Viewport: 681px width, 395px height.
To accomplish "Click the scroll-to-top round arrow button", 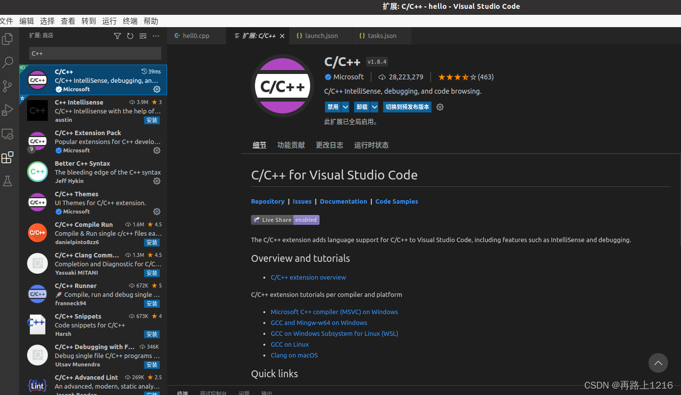I will point(658,363).
